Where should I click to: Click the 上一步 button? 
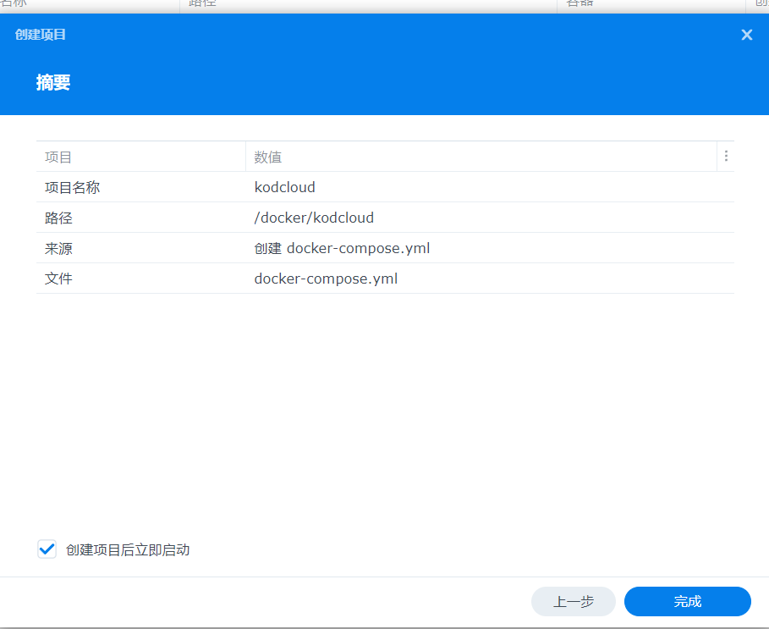(x=574, y=602)
